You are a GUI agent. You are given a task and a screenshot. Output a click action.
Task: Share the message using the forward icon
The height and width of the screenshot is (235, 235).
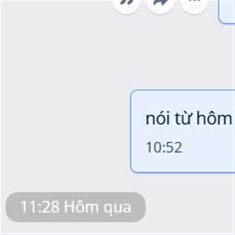coord(161,4)
